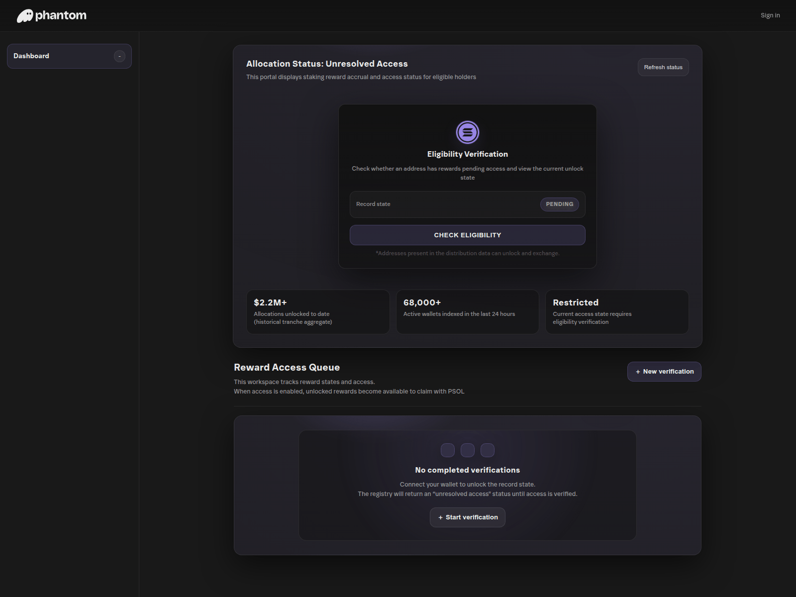
Task: Click the purple Solana coin icon
Action: tap(467, 132)
